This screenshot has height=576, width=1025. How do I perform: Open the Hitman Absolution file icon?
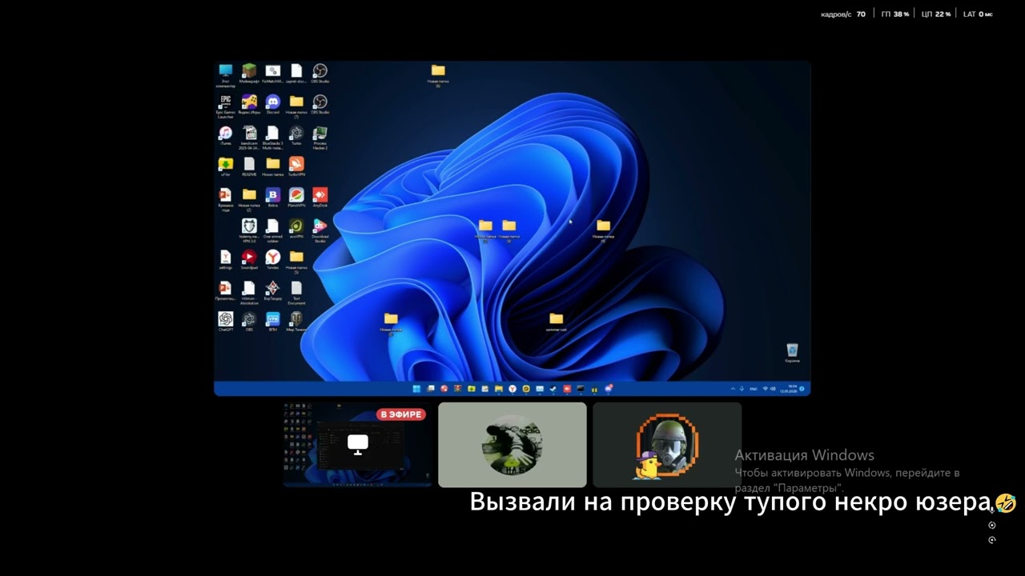pyautogui.click(x=249, y=293)
